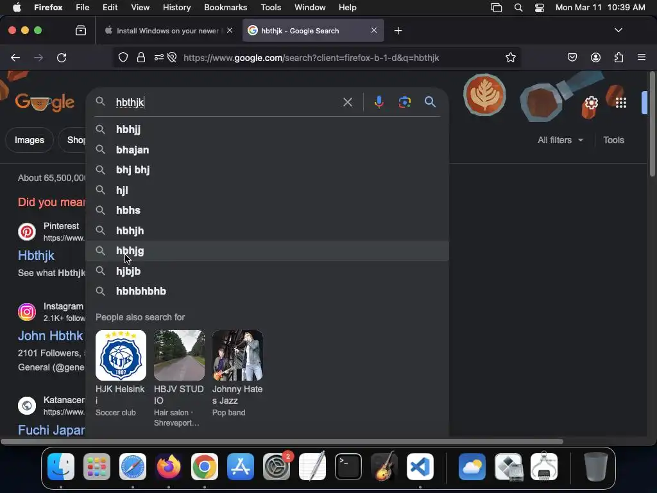This screenshot has height=493, width=657.
Task: Choose the hbhjh suggestion
Action: 268,230
